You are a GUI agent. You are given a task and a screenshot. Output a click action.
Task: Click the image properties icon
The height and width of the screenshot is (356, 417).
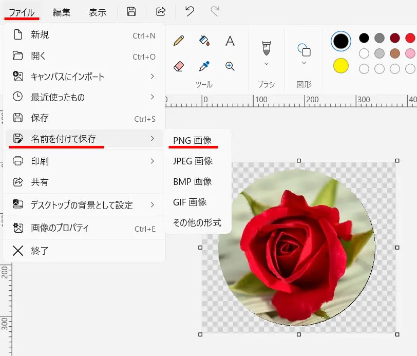point(18,228)
